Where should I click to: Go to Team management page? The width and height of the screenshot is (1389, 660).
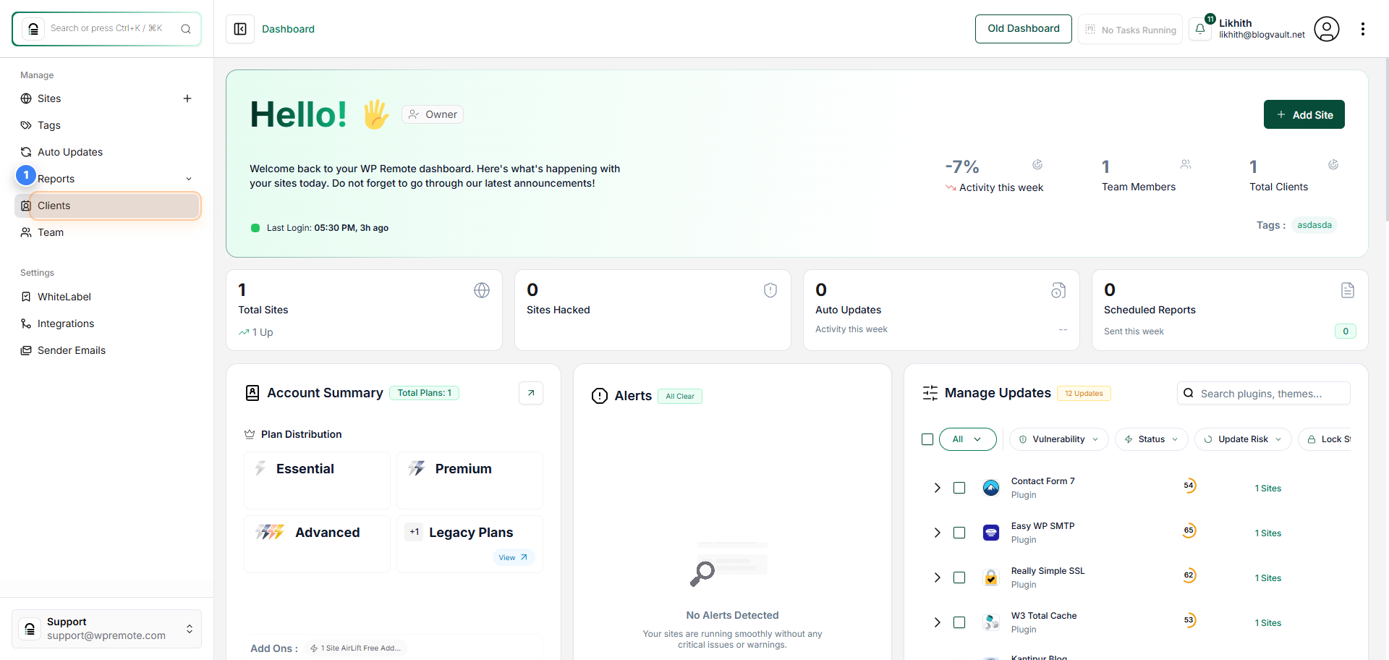tap(51, 232)
